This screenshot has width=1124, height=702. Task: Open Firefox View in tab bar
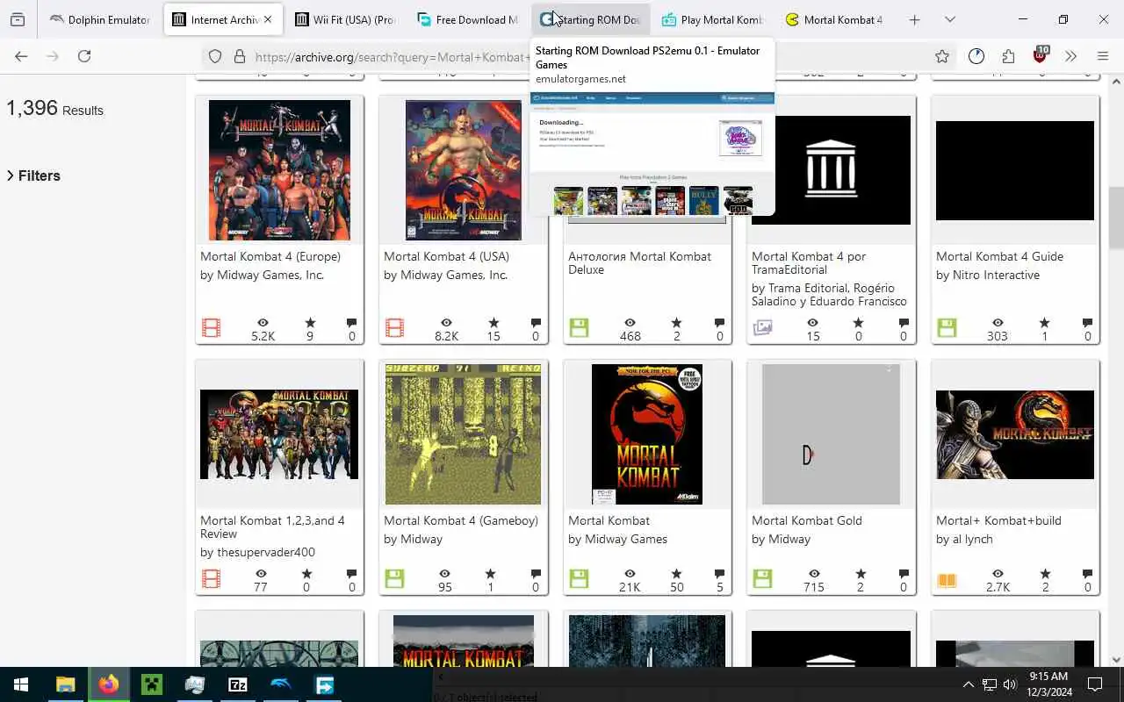tap(18, 19)
